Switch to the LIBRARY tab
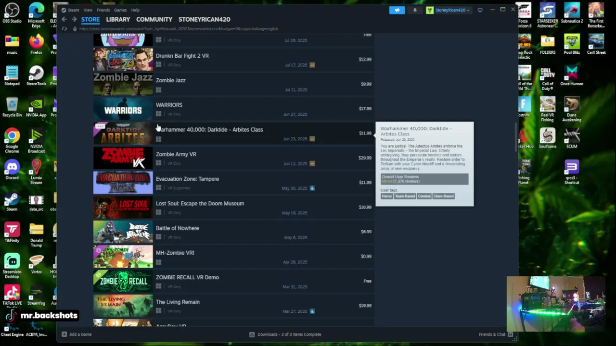 [x=118, y=19]
